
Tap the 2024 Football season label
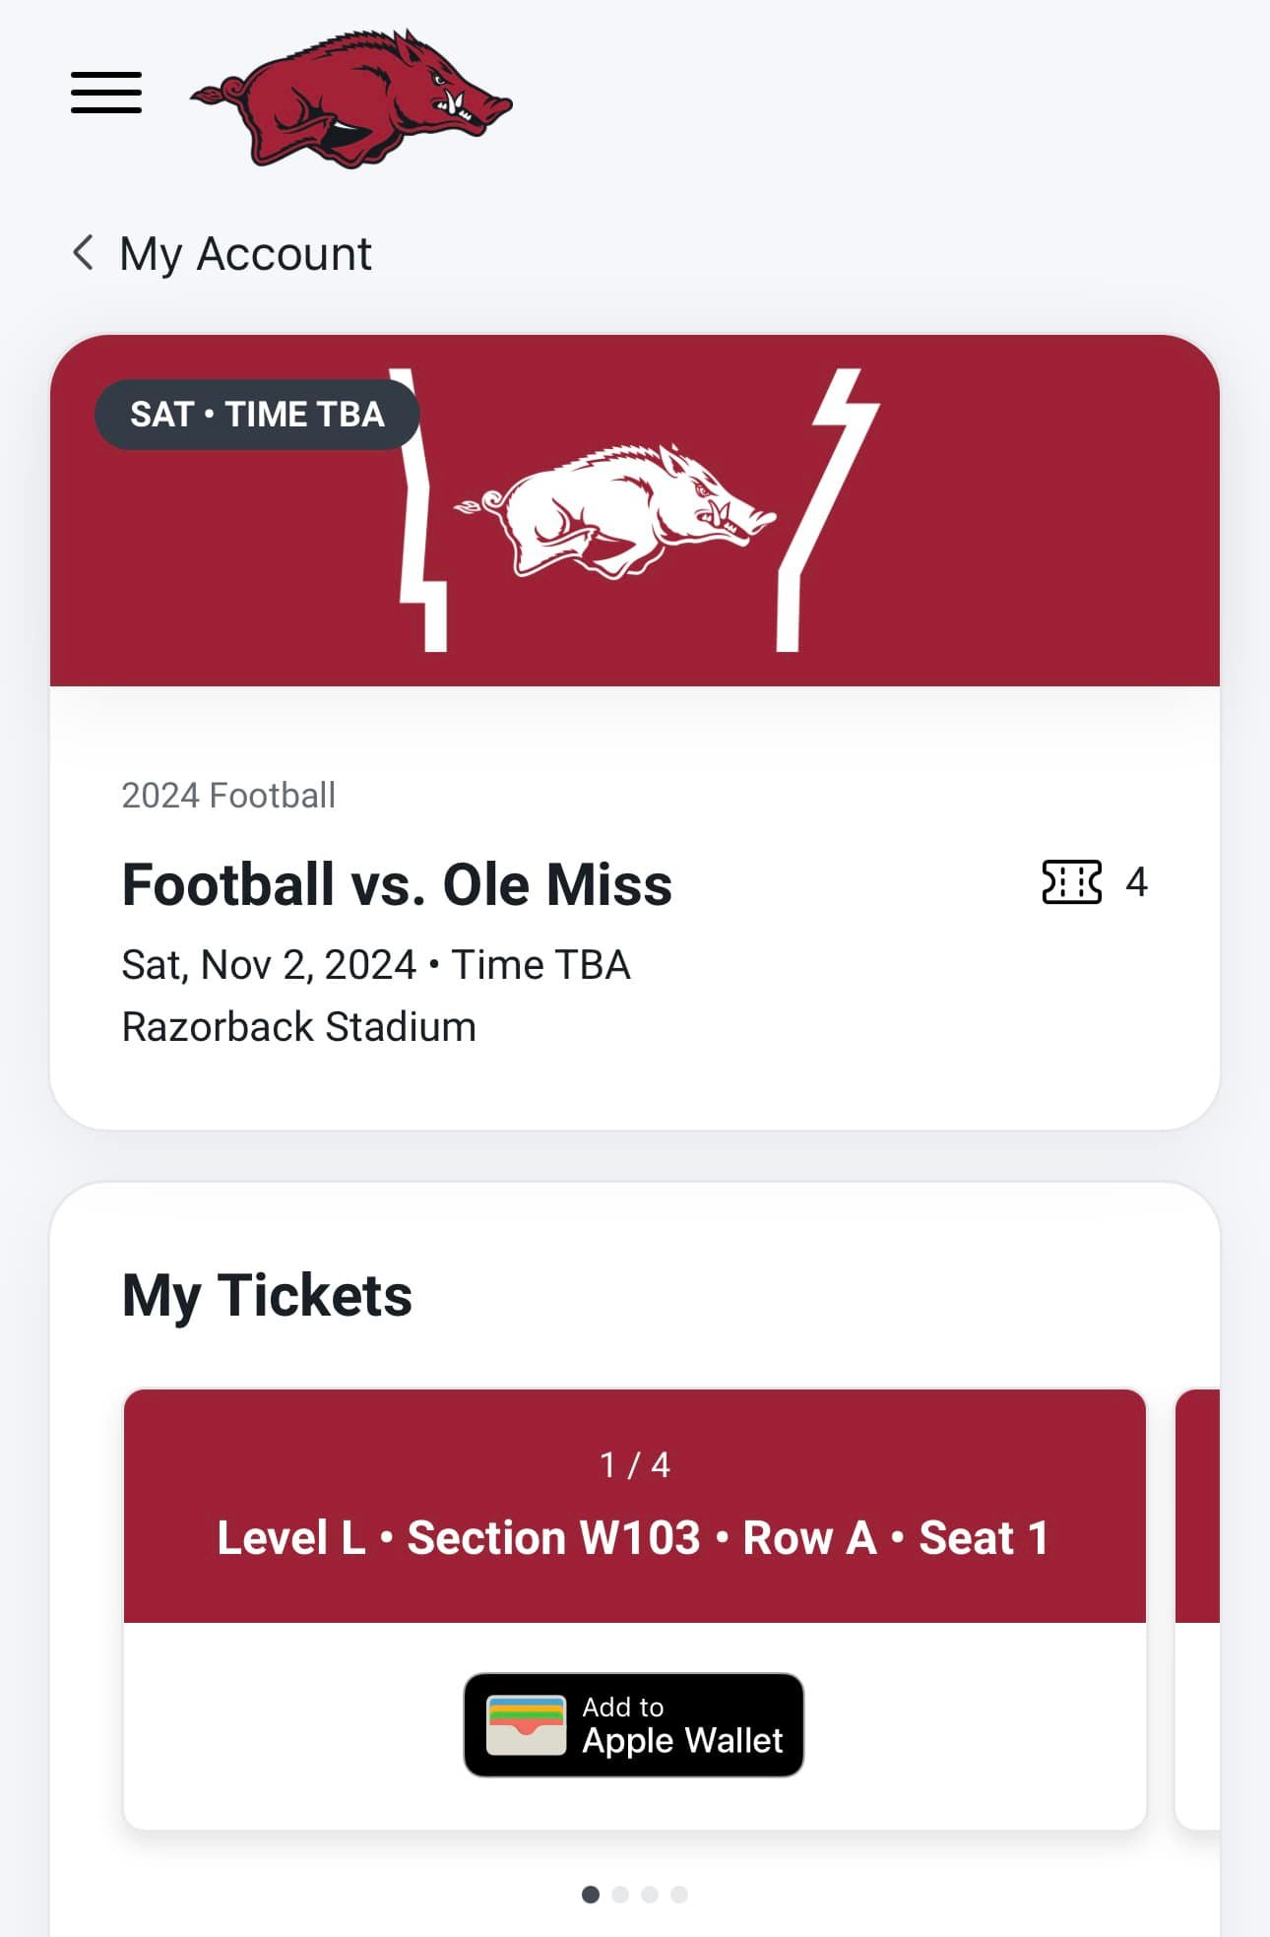point(228,796)
